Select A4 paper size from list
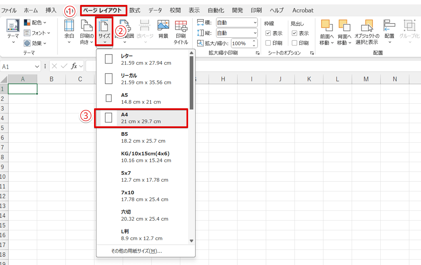This screenshot has width=421, height=265. [141, 118]
